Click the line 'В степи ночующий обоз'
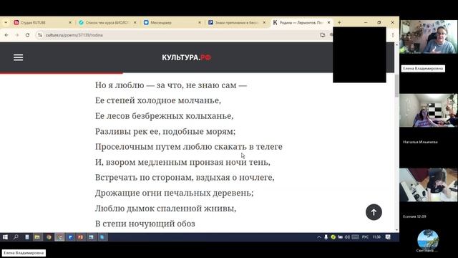This screenshot has height=258, width=458. [145, 224]
